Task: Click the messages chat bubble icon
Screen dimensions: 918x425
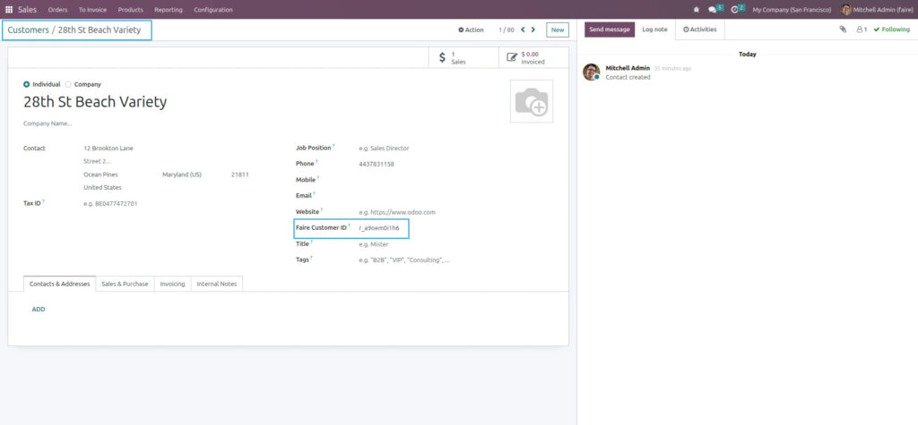Action: 714,10
